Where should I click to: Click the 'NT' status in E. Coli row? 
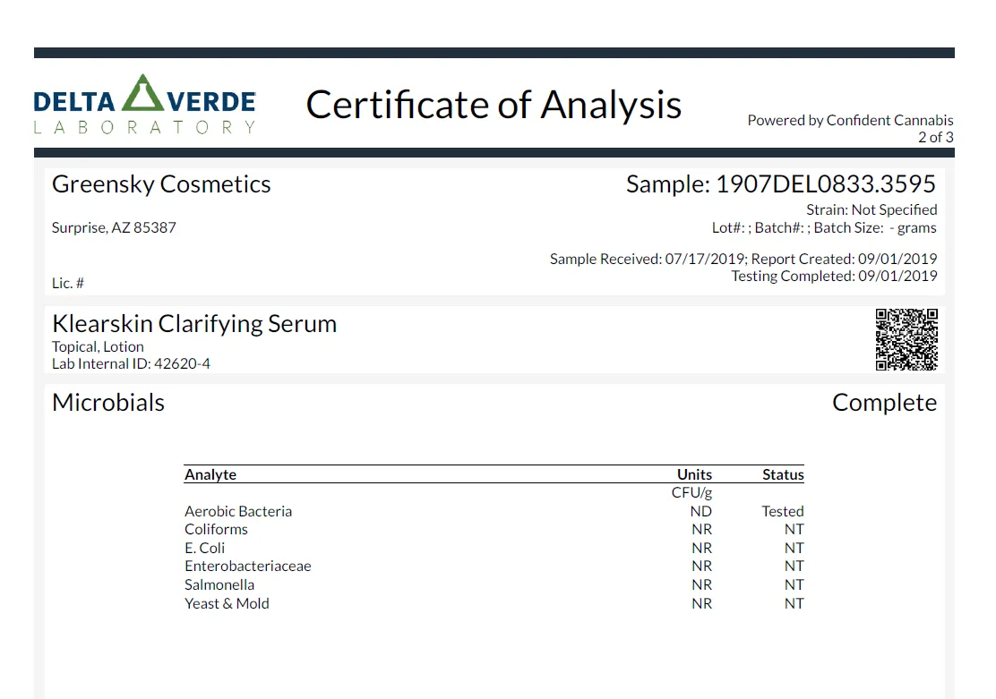point(794,548)
